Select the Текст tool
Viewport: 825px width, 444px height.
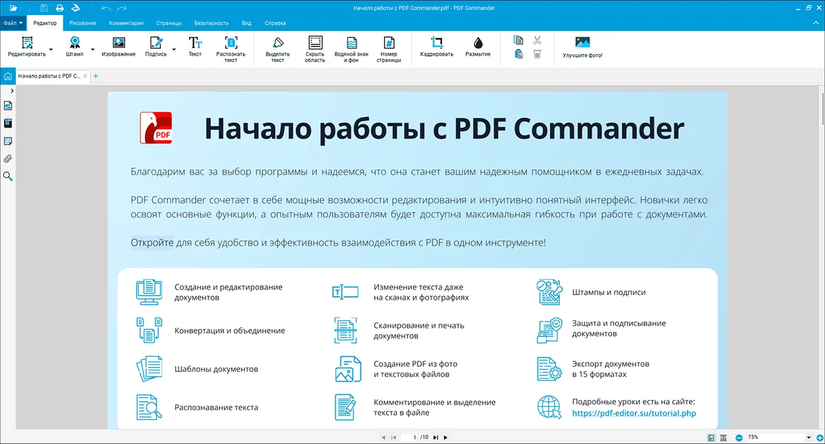[195, 47]
